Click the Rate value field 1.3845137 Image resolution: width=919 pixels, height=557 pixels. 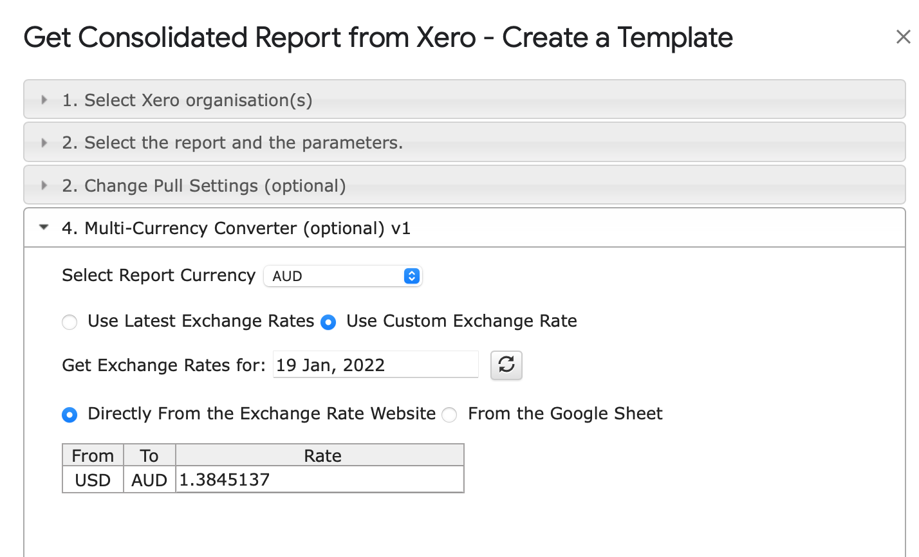(x=319, y=480)
